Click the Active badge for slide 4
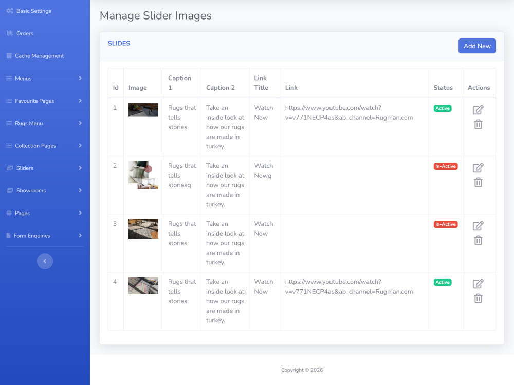Screen dimensions: 514x385 tap(442, 282)
